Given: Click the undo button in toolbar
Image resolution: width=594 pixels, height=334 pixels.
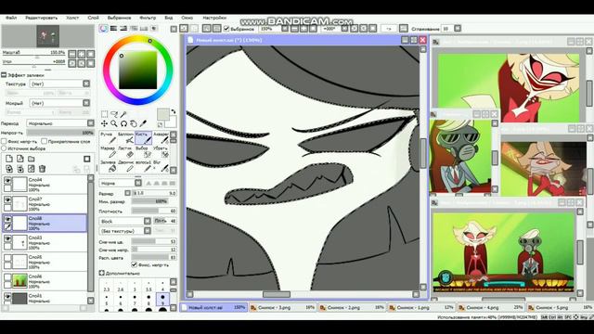Looking at the screenshot, I should coord(184,29).
